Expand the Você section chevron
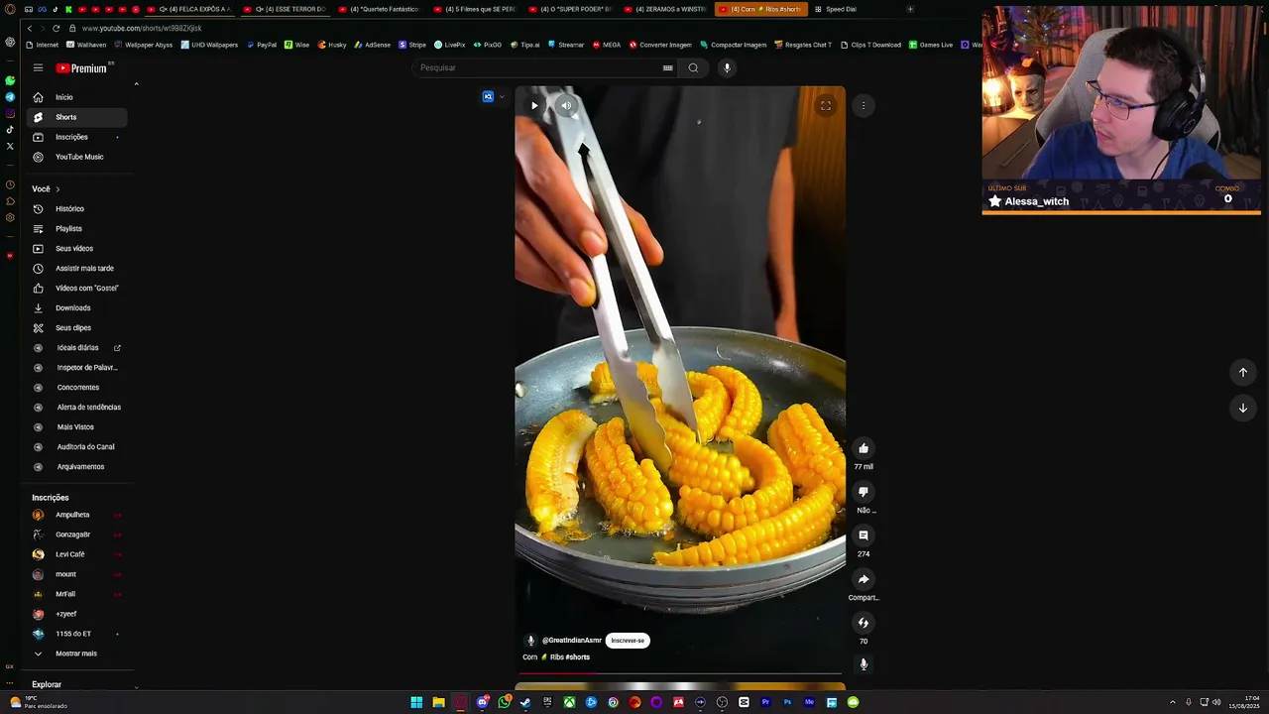The image size is (1269, 714). (x=58, y=188)
